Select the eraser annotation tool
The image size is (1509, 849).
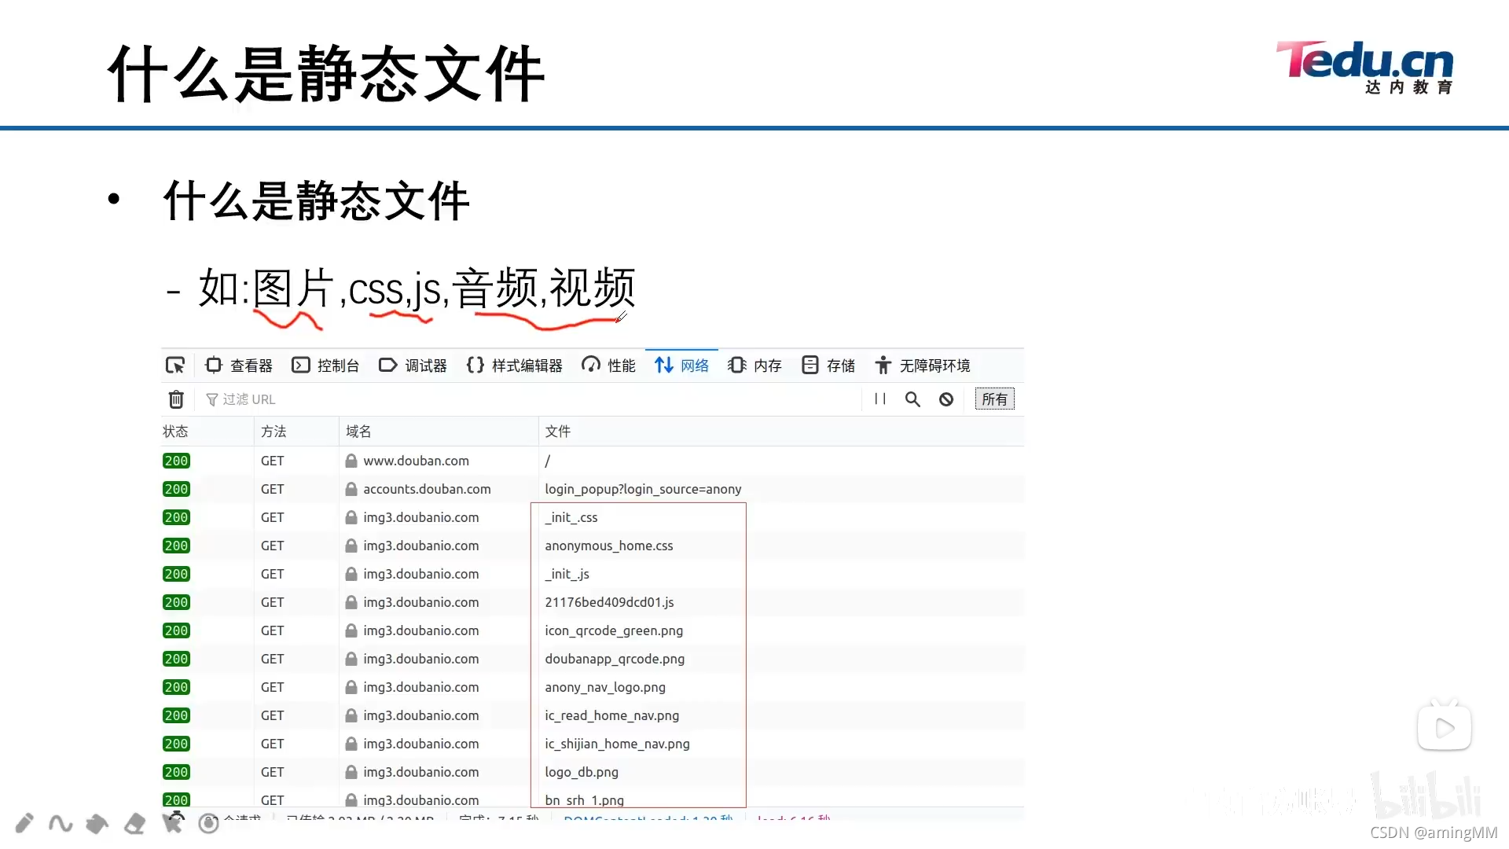pyautogui.click(x=134, y=823)
